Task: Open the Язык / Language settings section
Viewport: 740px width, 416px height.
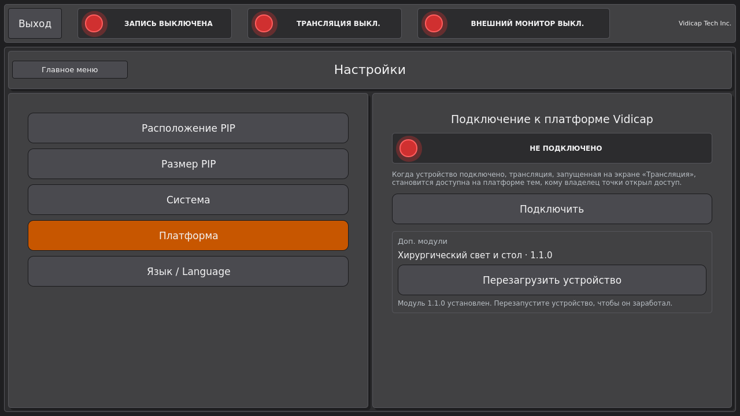Action: pos(188,272)
